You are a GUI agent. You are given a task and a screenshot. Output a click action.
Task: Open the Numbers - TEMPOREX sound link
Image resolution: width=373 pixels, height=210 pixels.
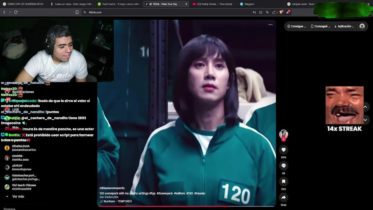click(x=116, y=201)
